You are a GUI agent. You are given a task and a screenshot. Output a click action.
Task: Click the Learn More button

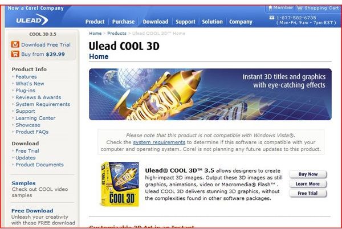(308, 183)
